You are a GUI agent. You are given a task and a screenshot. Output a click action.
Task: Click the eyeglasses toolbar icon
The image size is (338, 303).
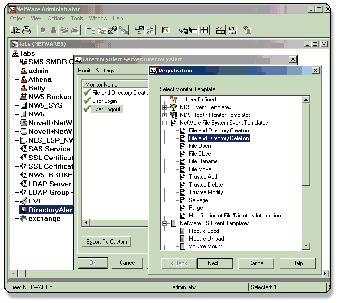coord(231,30)
